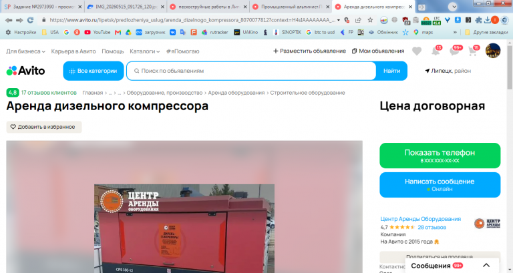Open the YouTube bookmark
513x273 pixels.
click(x=97, y=32)
